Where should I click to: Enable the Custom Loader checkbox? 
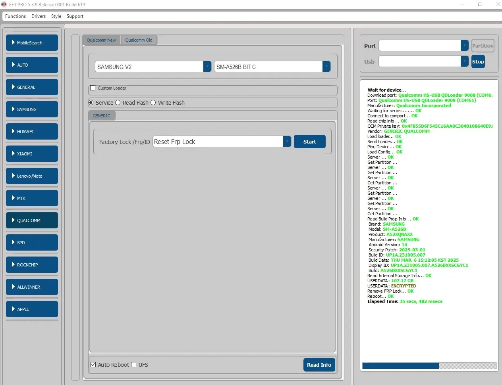[x=93, y=88]
